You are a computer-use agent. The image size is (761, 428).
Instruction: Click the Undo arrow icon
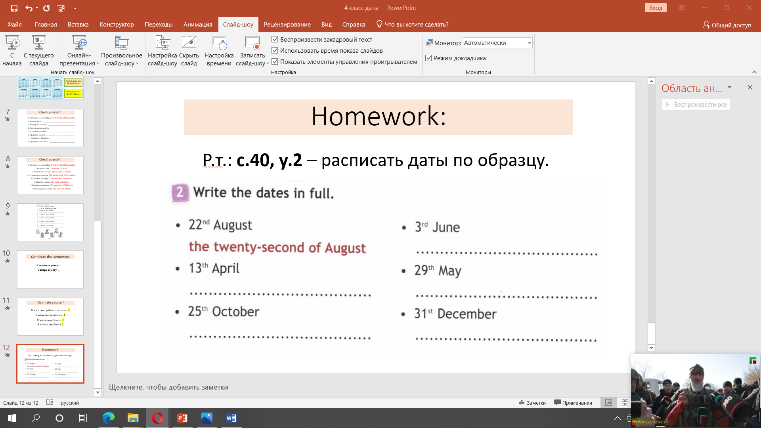coord(29,8)
